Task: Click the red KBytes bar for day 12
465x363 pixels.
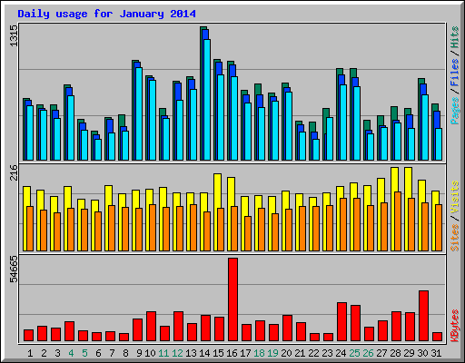Action: click(x=178, y=326)
